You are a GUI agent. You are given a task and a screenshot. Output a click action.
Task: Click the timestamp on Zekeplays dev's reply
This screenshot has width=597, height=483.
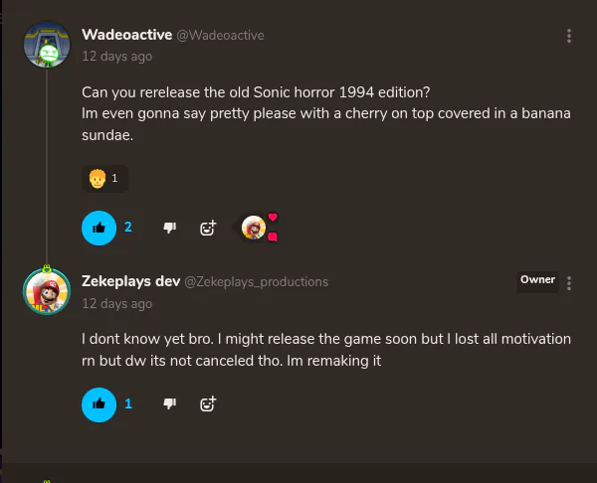[116, 303]
